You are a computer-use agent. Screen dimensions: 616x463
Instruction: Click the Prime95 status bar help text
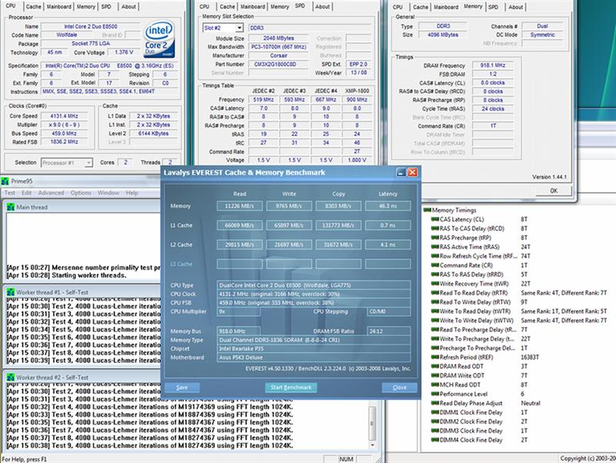pyautogui.click(x=23, y=457)
